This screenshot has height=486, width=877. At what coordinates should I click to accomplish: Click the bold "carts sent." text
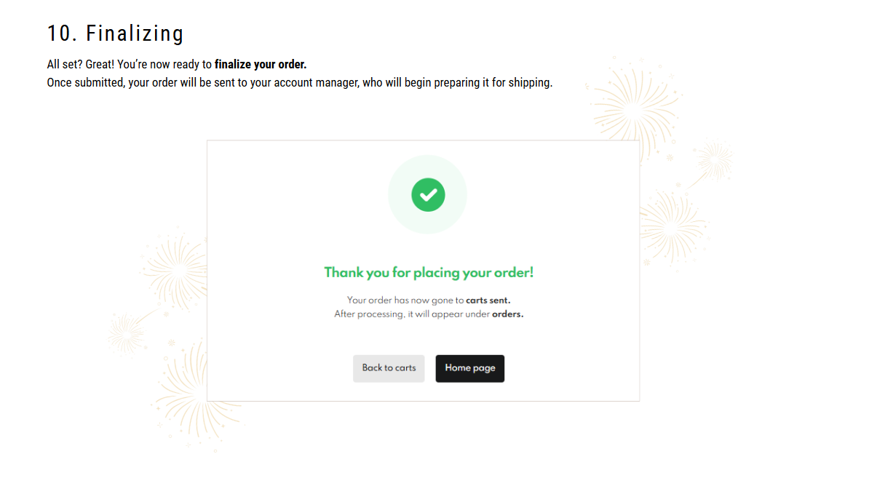pos(488,300)
